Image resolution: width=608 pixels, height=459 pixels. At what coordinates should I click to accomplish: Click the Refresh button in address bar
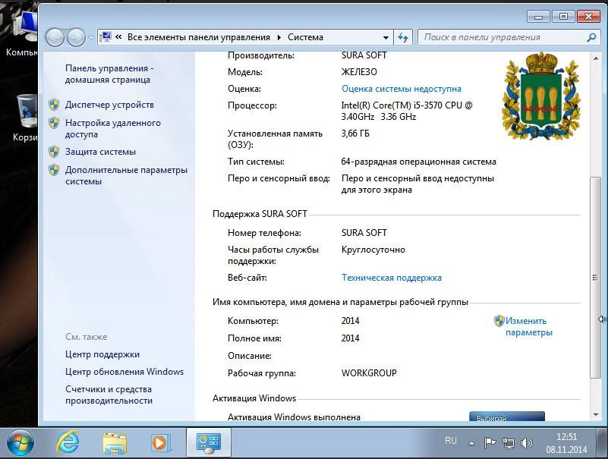coord(403,38)
